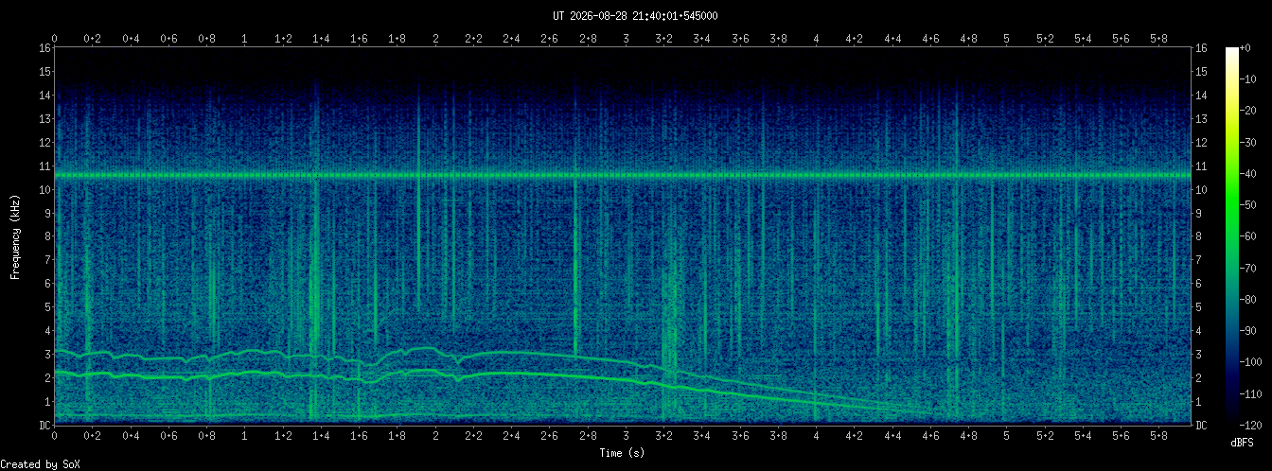The width and height of the screenshot is (1272, 471).
Task: Click the 2 second tick on the top time axis
Action: coord(435,39)
